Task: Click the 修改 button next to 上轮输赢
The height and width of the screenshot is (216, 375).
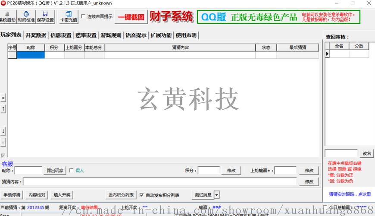Action: [309, 171]
